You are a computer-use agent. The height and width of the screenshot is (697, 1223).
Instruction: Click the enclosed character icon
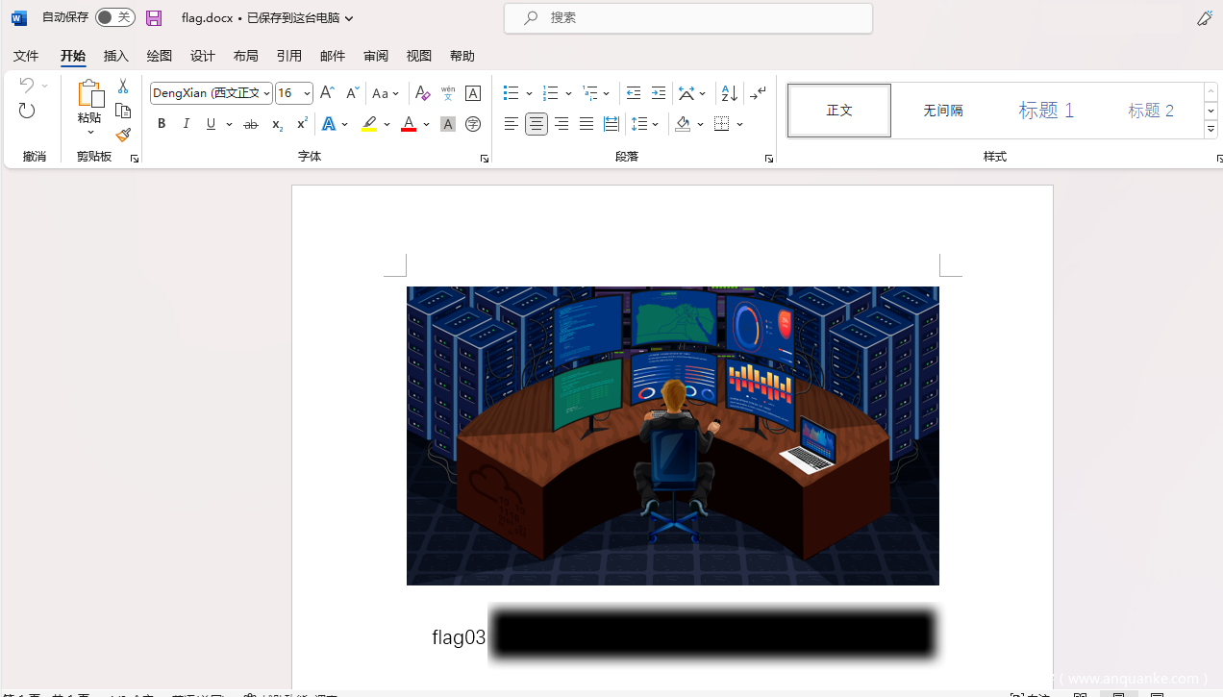(473, 124)
